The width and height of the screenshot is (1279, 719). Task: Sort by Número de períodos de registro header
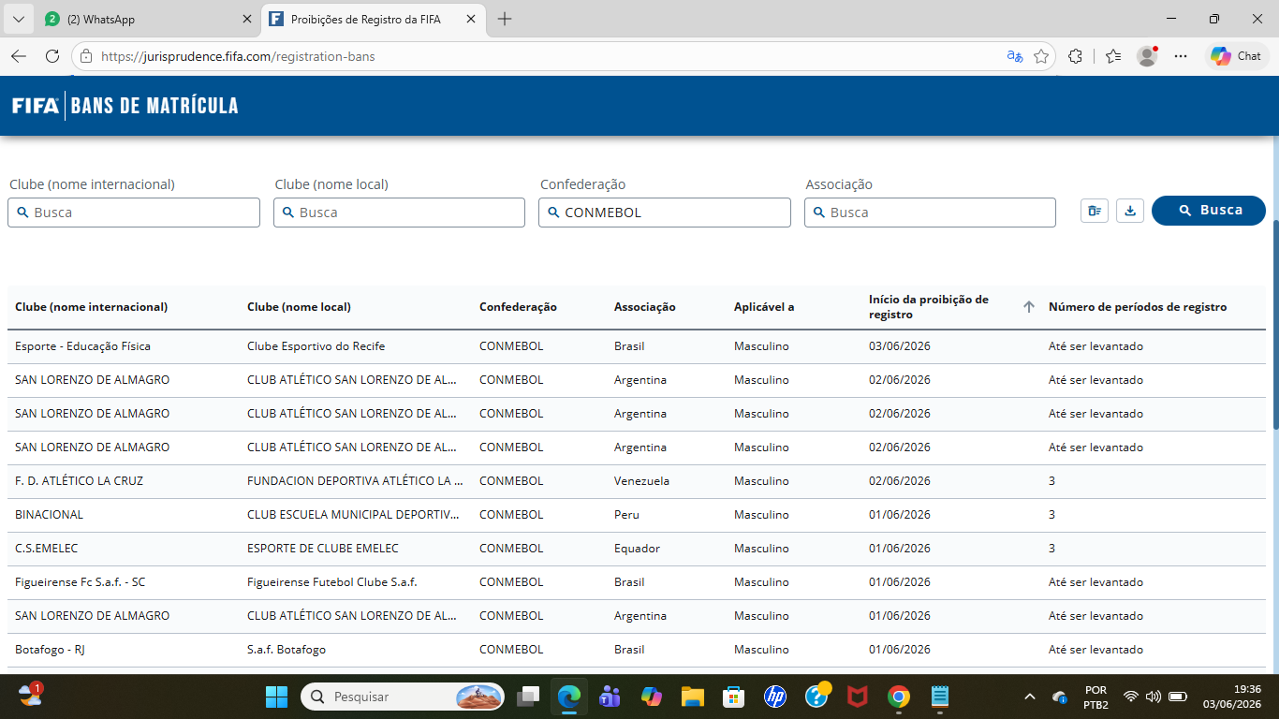(1138, 307)
